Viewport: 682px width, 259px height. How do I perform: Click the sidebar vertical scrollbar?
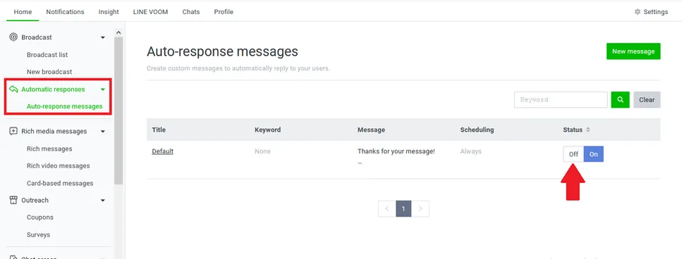coord(118,110)
